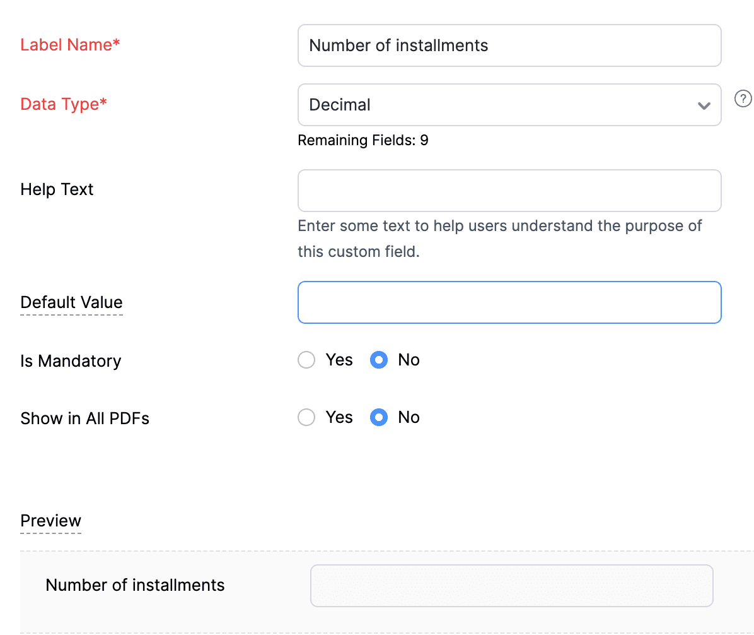Click the Label Name* label
Image resolution: width=754 pixels, height=635 pixels.
coord(70,45)
